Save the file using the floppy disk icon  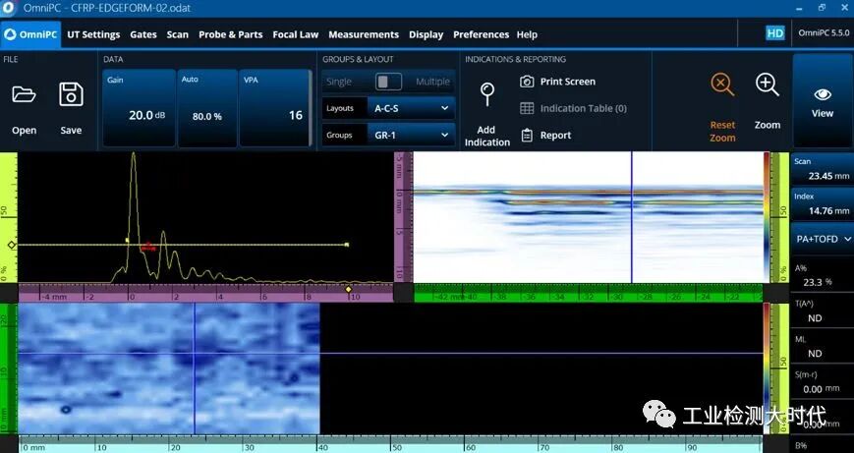[71, 94]
